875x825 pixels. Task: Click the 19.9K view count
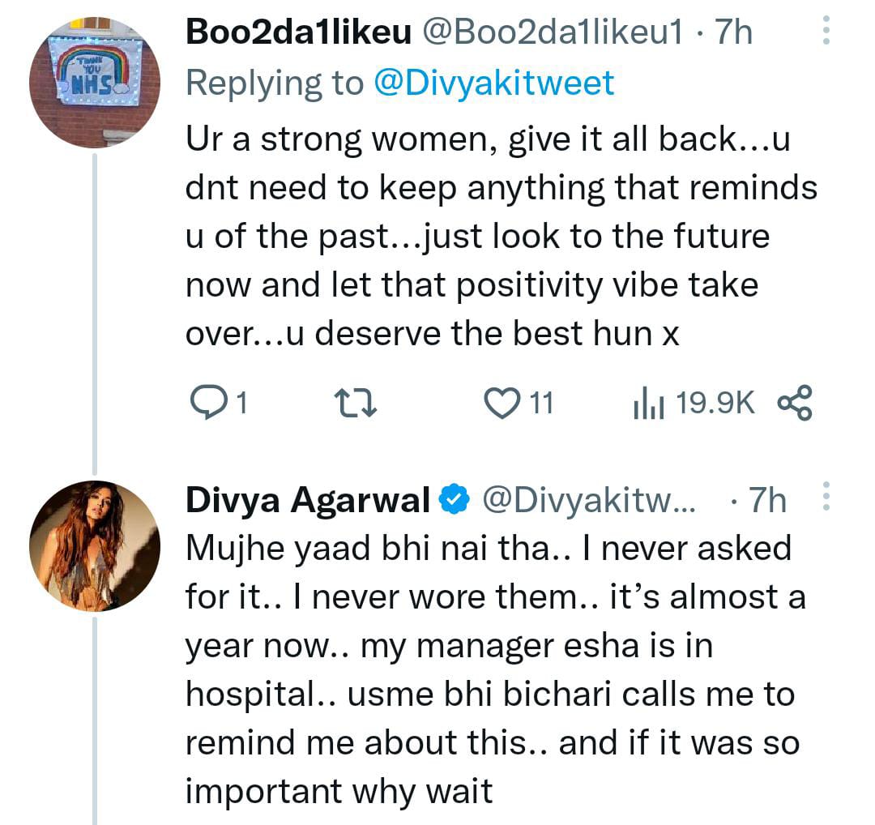pyautogui.click(x=715, y=403)
